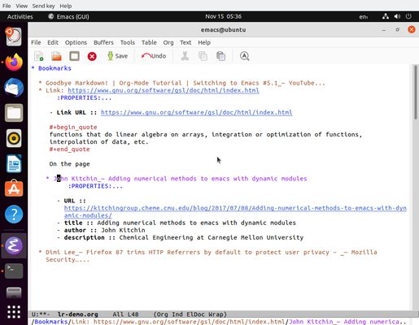Select the Emacs icon in the dock
The height and width of the screenshot is (325, 419).
[14, 245]
